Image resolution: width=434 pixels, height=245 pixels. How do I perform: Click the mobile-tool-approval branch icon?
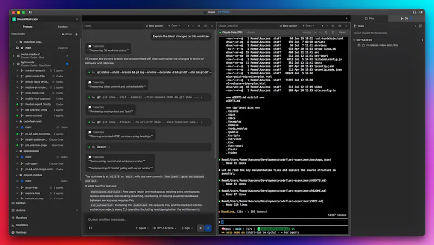point(22,99)
